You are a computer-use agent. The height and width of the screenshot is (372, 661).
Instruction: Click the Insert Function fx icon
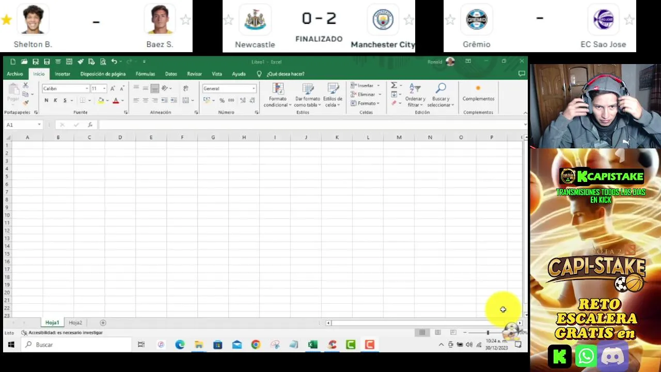click(x=90, y=125)
